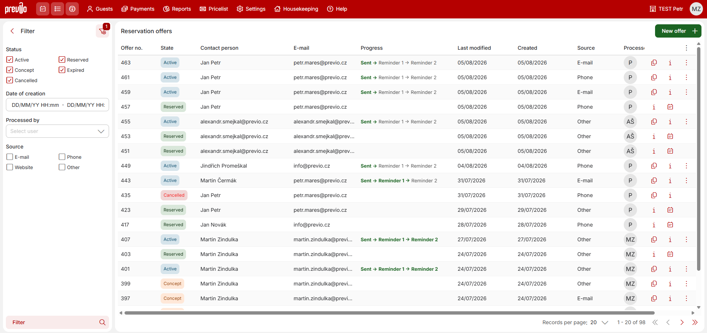Show info for offer 461

coord(670,77)
